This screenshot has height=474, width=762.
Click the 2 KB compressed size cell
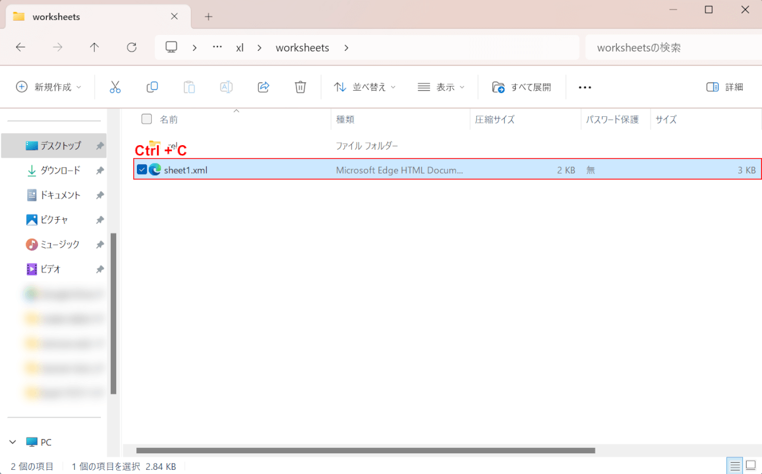pos(566,170)
